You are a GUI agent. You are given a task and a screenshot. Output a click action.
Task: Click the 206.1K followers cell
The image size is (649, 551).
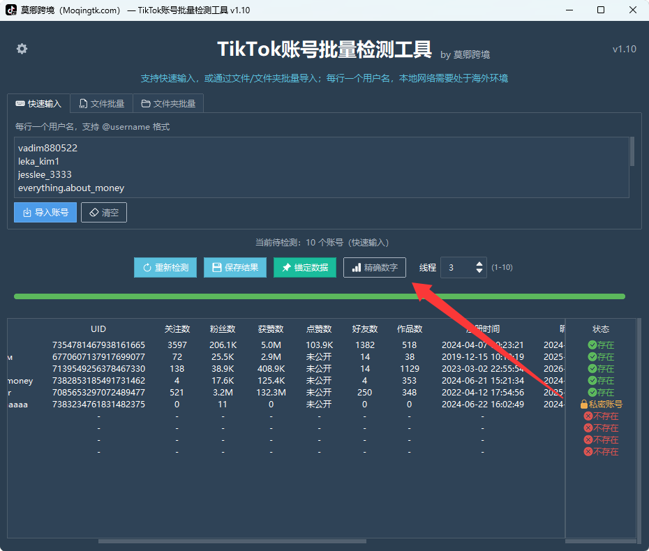tap(223, 345)
